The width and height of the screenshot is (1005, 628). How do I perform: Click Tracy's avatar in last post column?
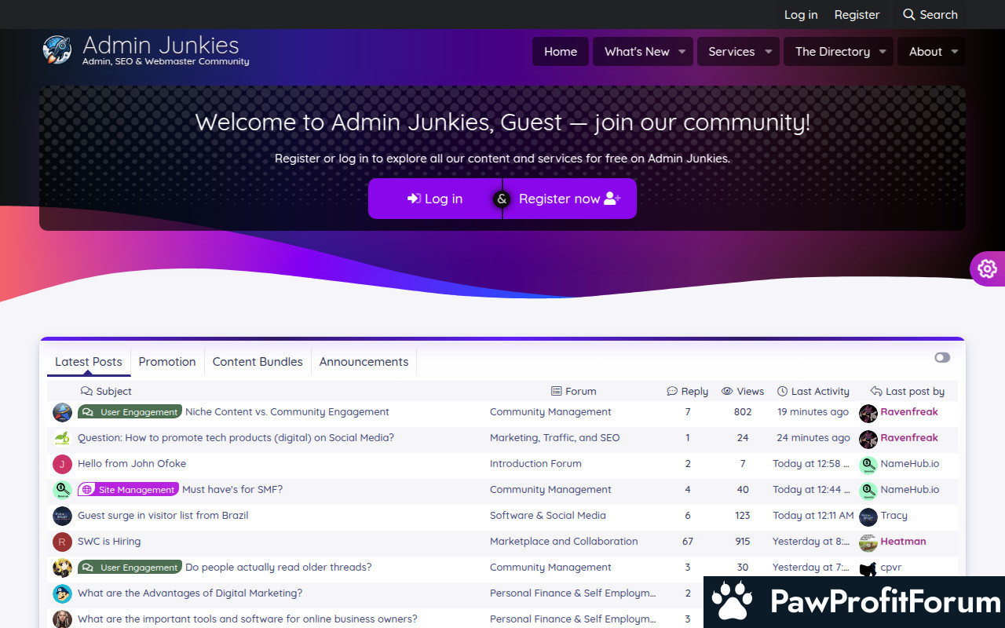point(868,516)
